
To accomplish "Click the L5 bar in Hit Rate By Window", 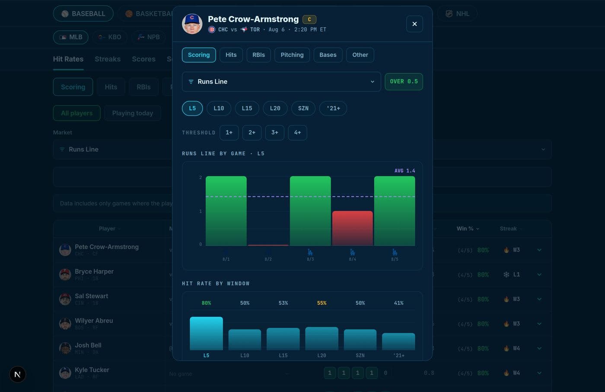I will point(206,333).
